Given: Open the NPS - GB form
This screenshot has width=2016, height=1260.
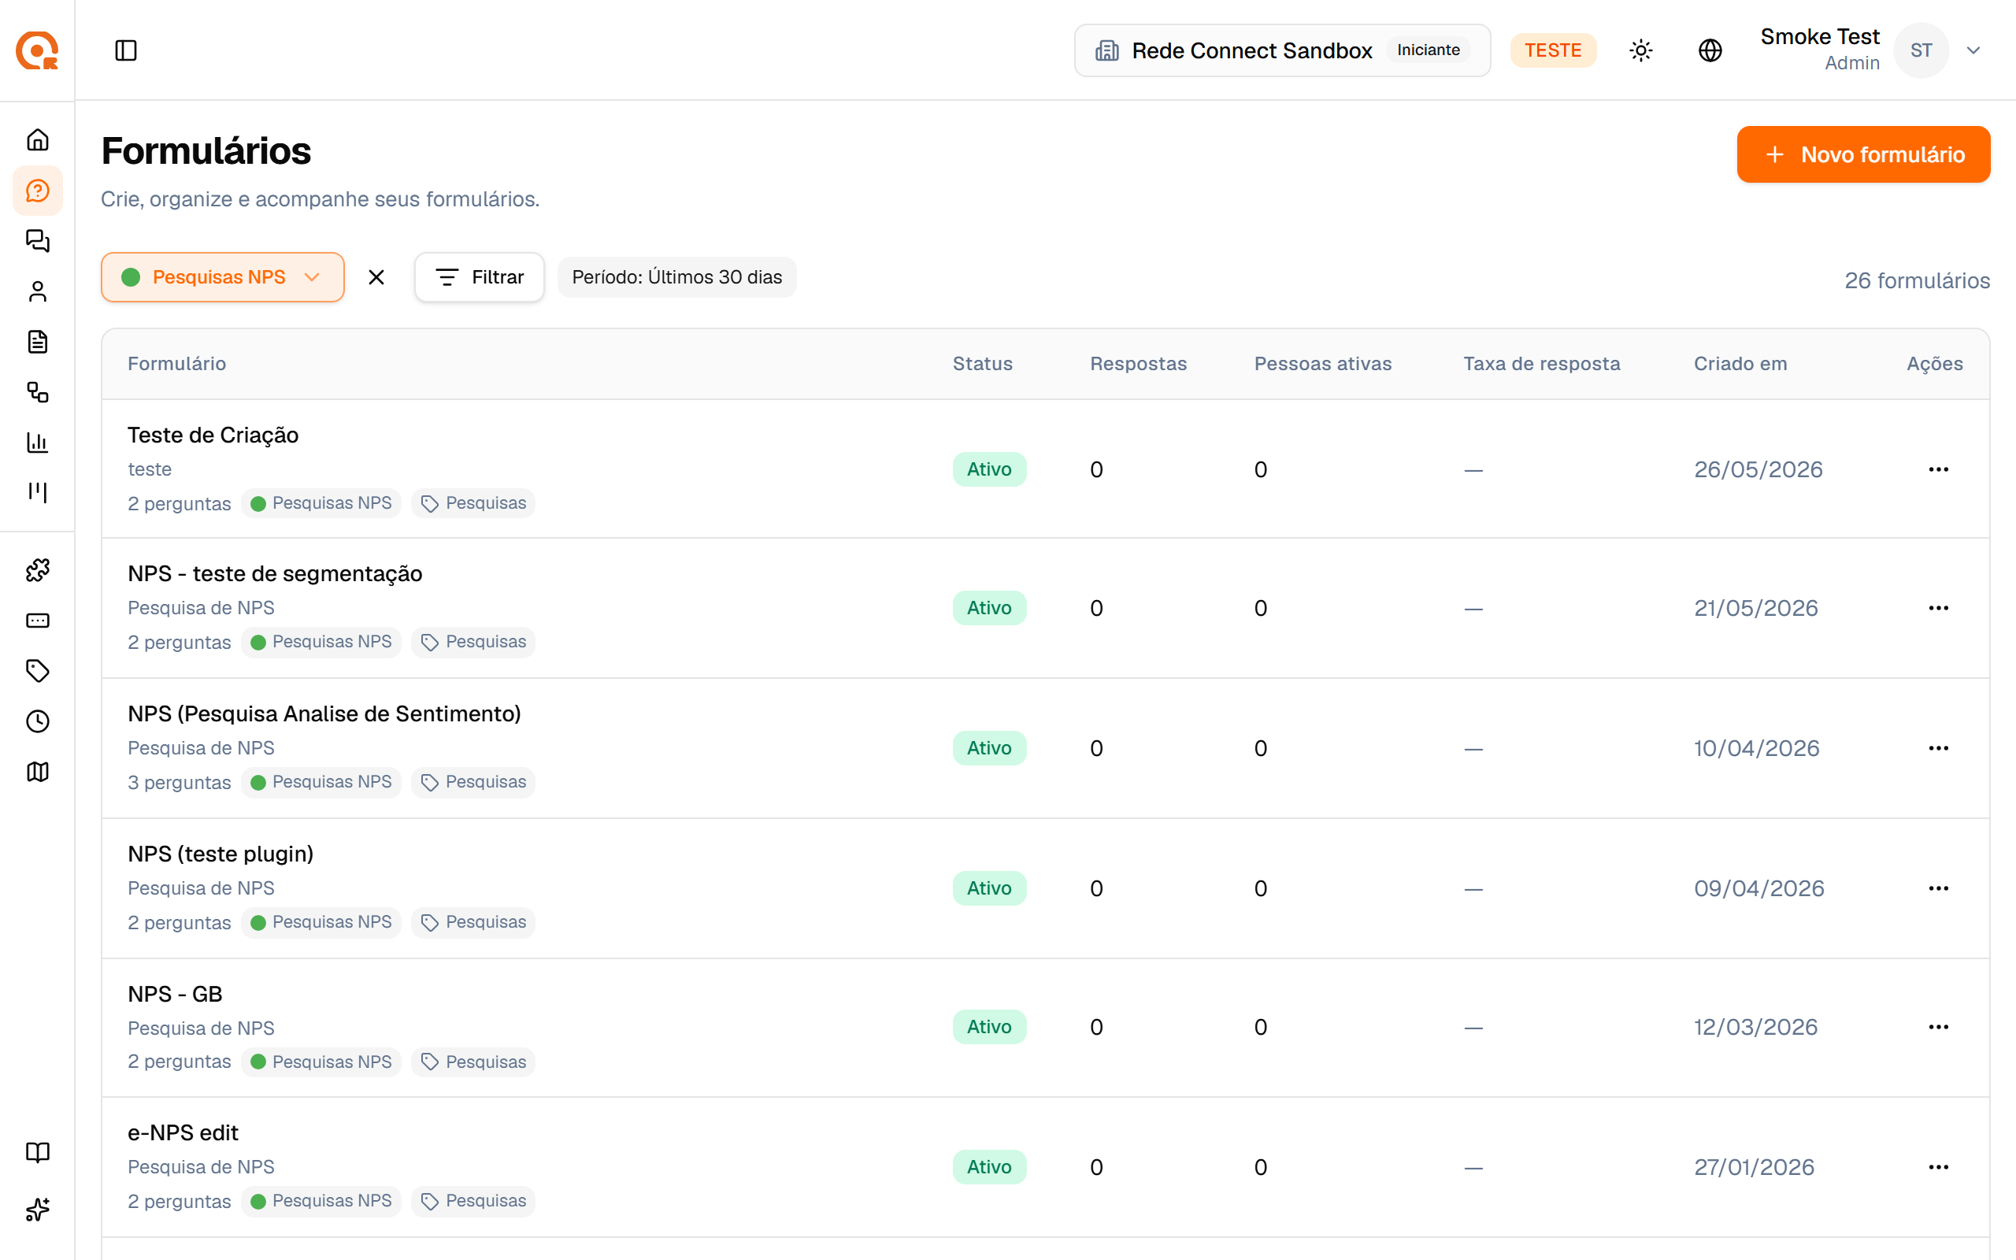Looking at the screenshot, I should (175, 994).
